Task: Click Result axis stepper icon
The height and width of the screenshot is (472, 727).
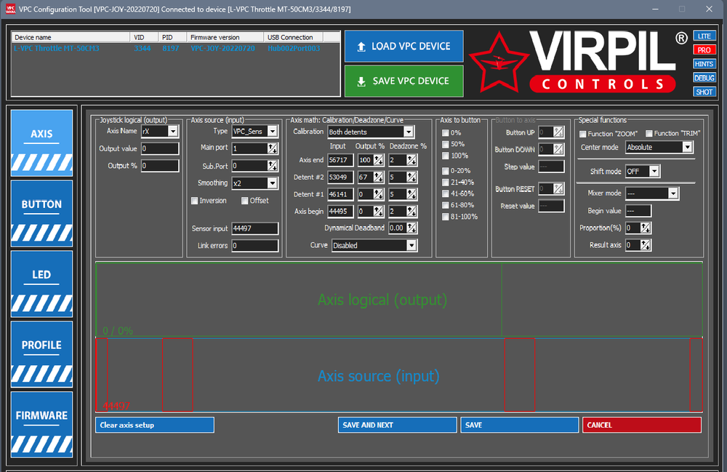Action: coord(646,245)
